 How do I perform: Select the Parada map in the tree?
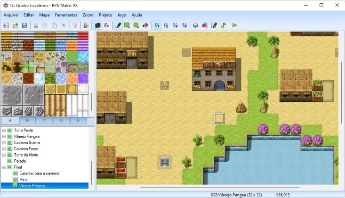[x=20, y=161]
